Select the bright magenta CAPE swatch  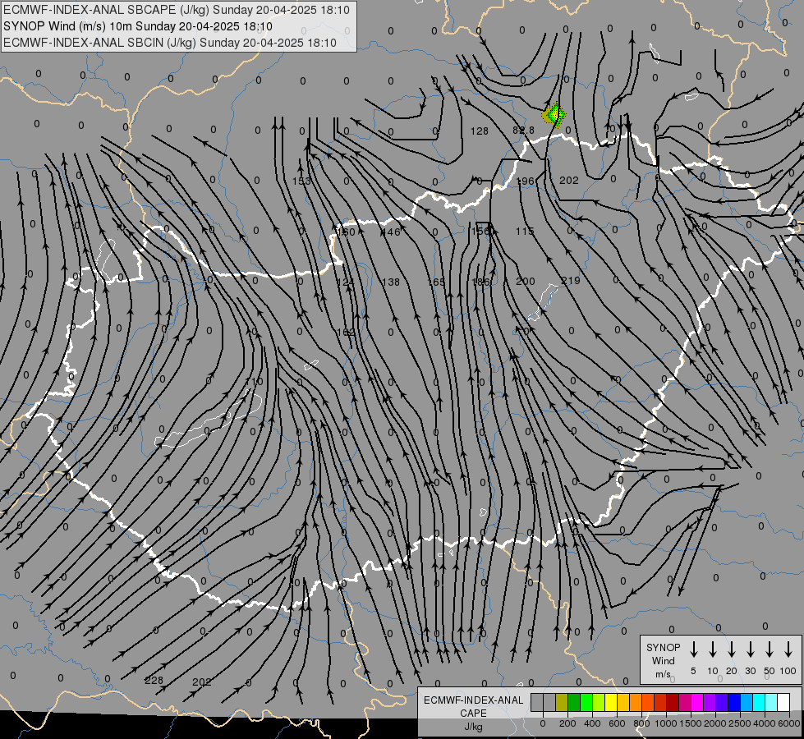click(697, 703)
